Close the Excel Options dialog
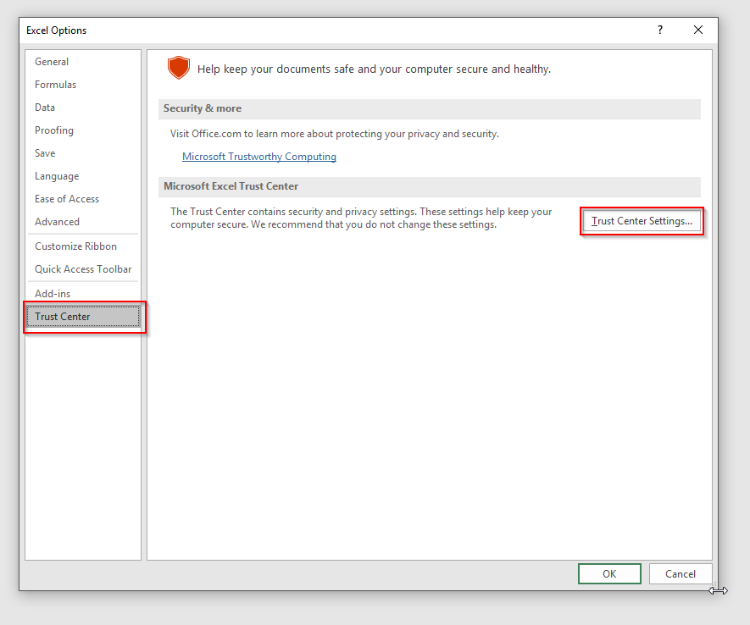The width and height of the screenshot is (750, 625). coord(697,30)
